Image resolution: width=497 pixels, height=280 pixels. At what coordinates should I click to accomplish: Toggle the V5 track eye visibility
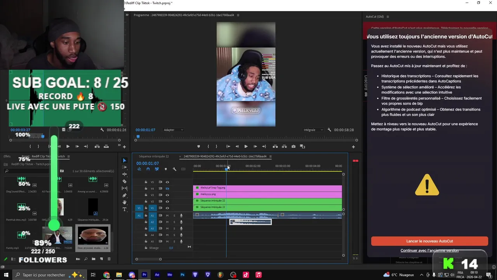coord(167,182)
